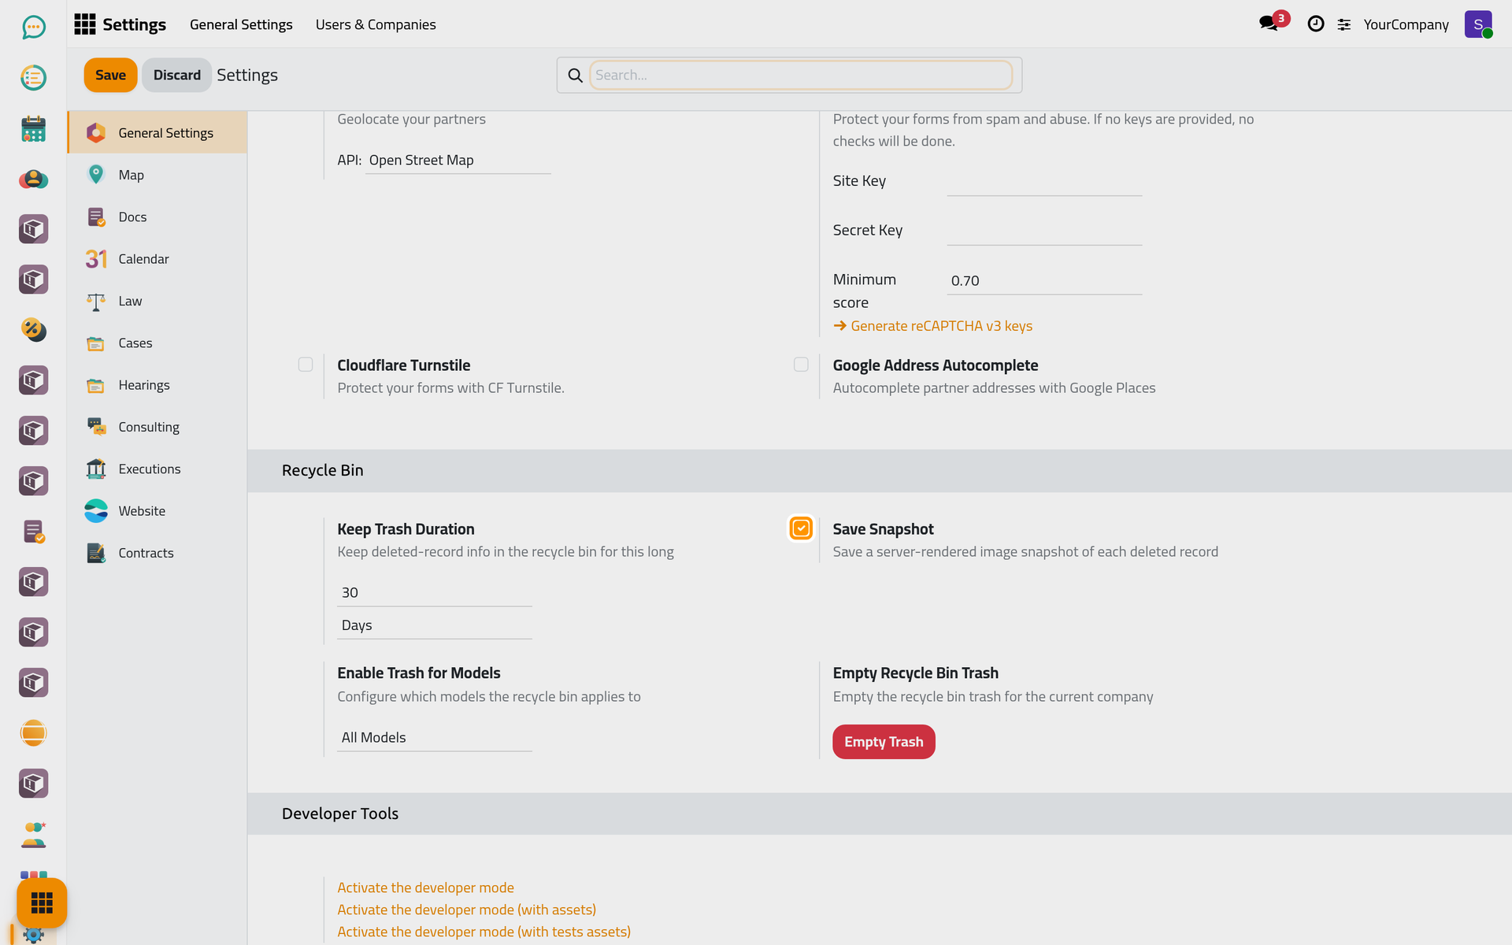
Task: Open the All Models selection dropdown
Action: [x=435, y=738]
